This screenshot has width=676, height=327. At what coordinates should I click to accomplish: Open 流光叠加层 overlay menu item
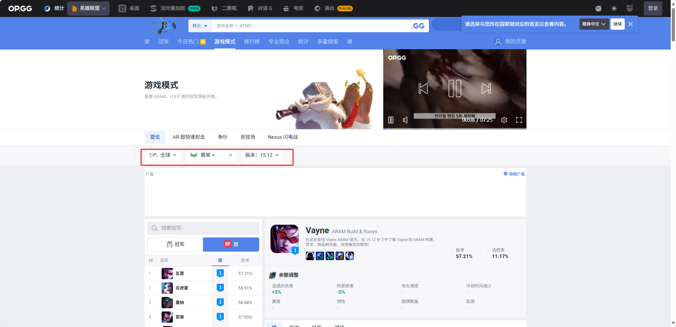coord(175,8)
